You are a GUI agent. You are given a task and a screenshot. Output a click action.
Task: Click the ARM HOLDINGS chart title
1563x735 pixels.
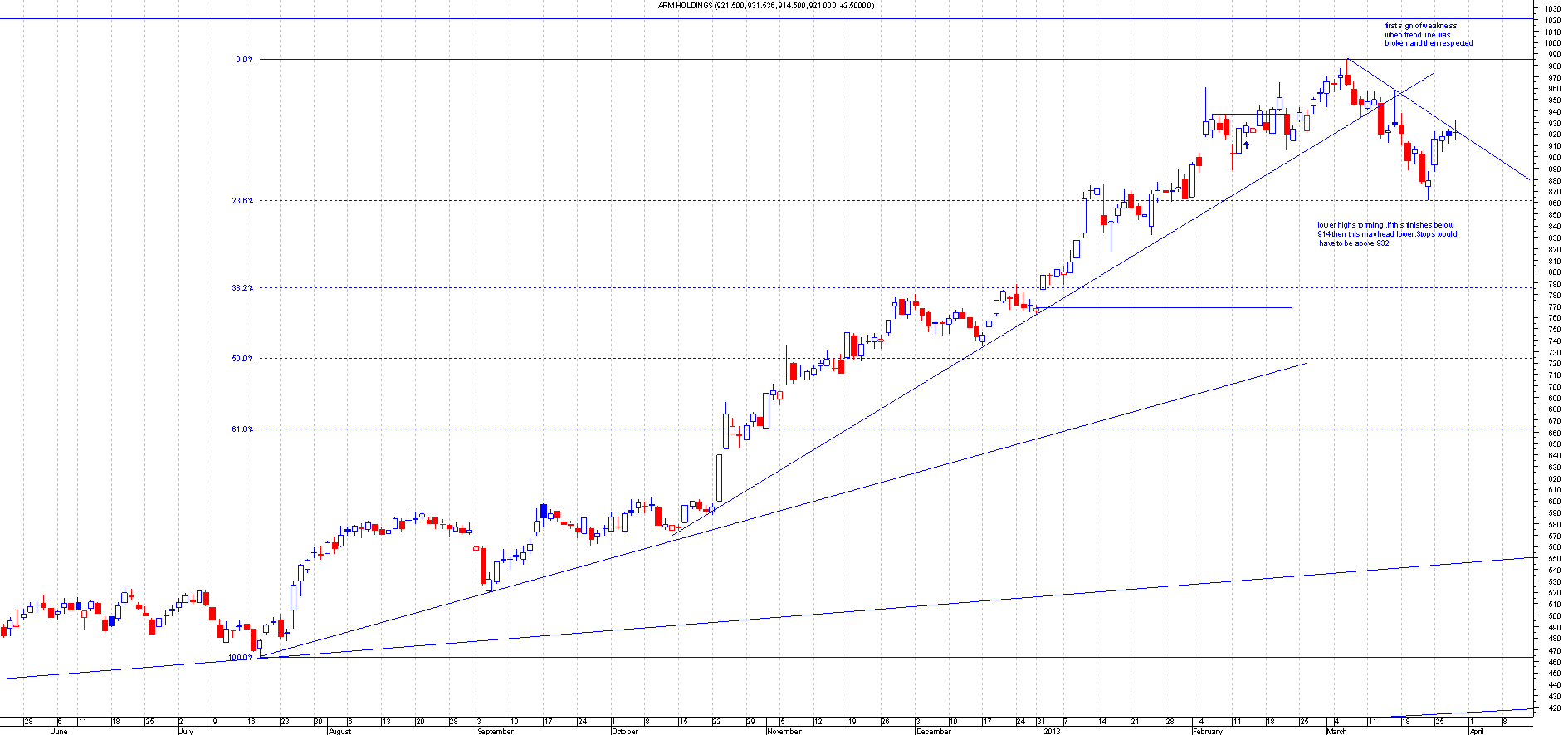[764, 6]
